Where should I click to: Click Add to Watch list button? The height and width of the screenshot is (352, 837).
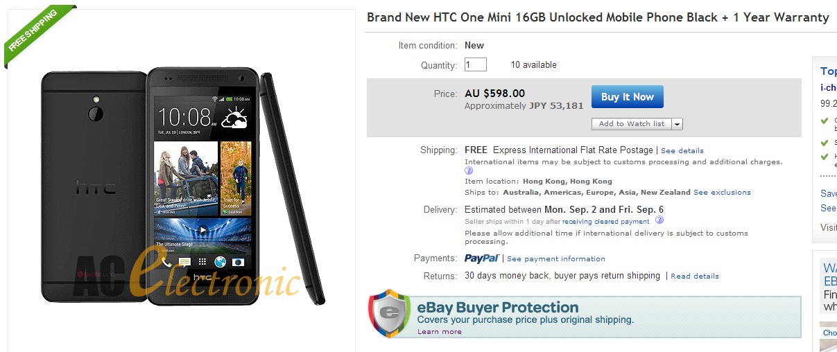632,124
